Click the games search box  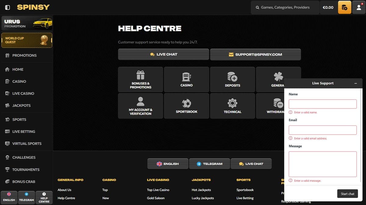coord(285,7)
